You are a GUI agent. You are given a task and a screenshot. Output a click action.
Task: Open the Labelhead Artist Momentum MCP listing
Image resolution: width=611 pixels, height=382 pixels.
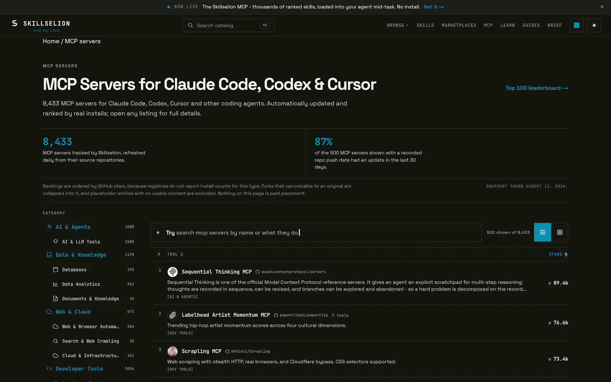click(x=226, y=315)
